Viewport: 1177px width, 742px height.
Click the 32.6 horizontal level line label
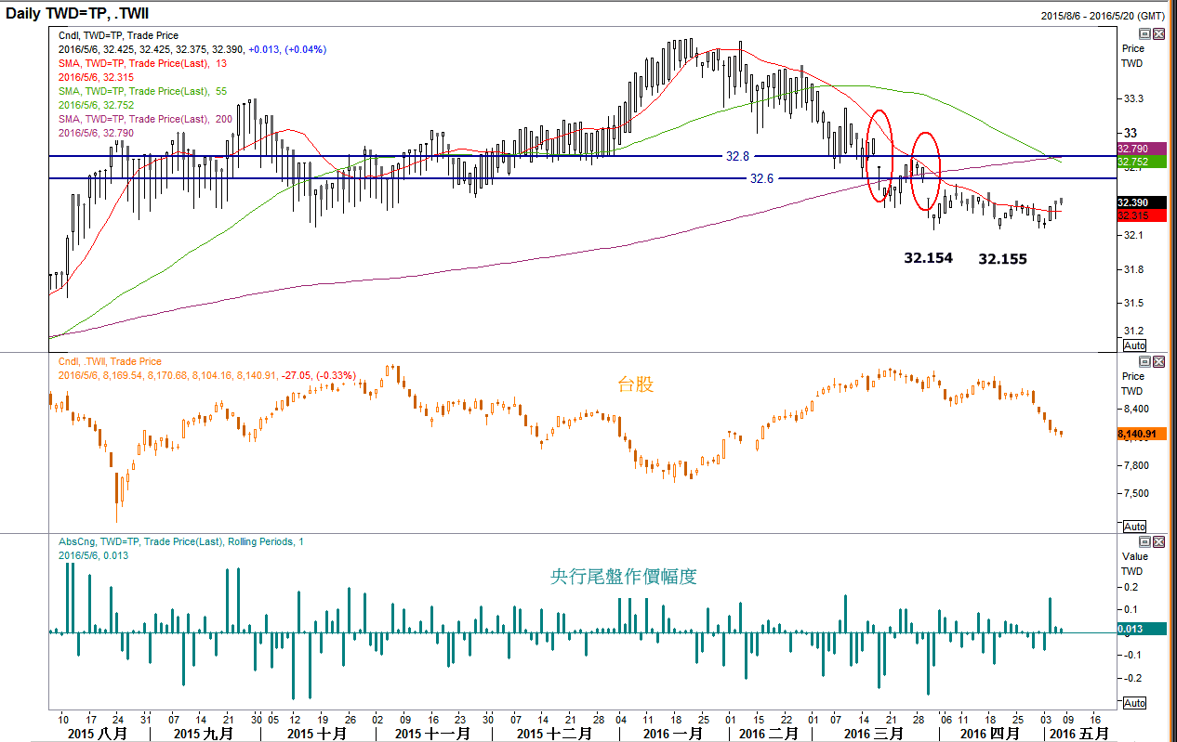point(761,178)
